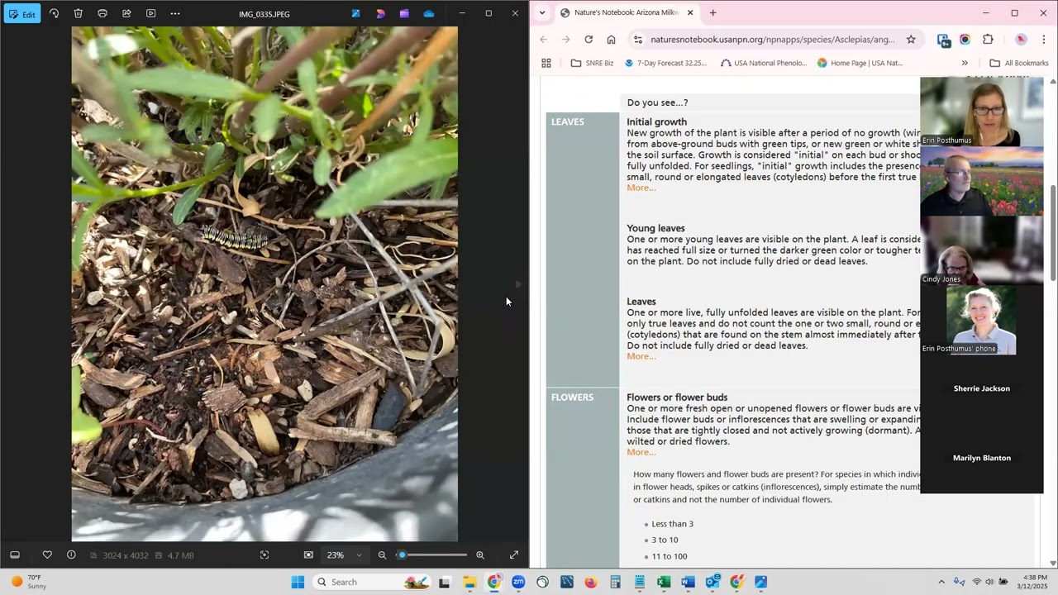Open File Explorer from taskbar
Image resolution: width=1058 pixels, height=595 pixels.
[x=469, y=582]
